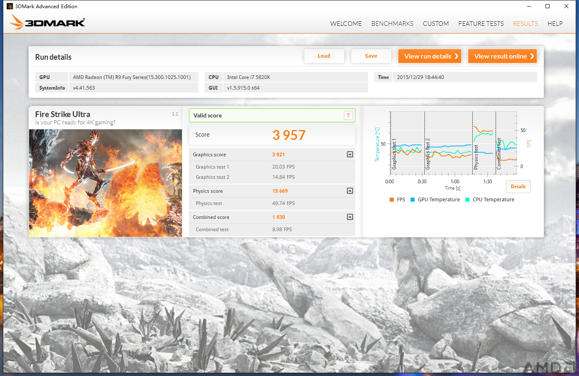
Task: Open the valid score help question mark
Action: tap(348, 115)
